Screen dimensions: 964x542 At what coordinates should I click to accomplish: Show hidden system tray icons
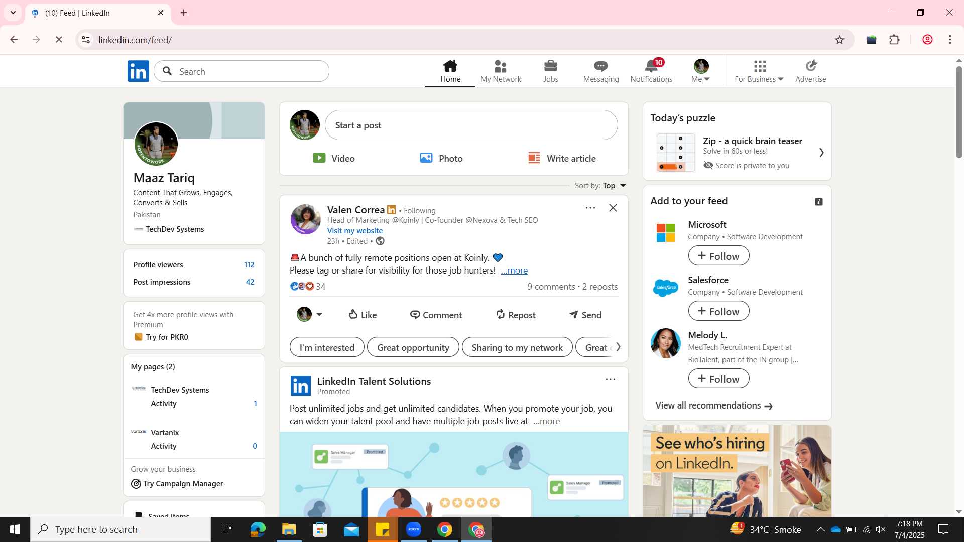[x=820, y=529]
